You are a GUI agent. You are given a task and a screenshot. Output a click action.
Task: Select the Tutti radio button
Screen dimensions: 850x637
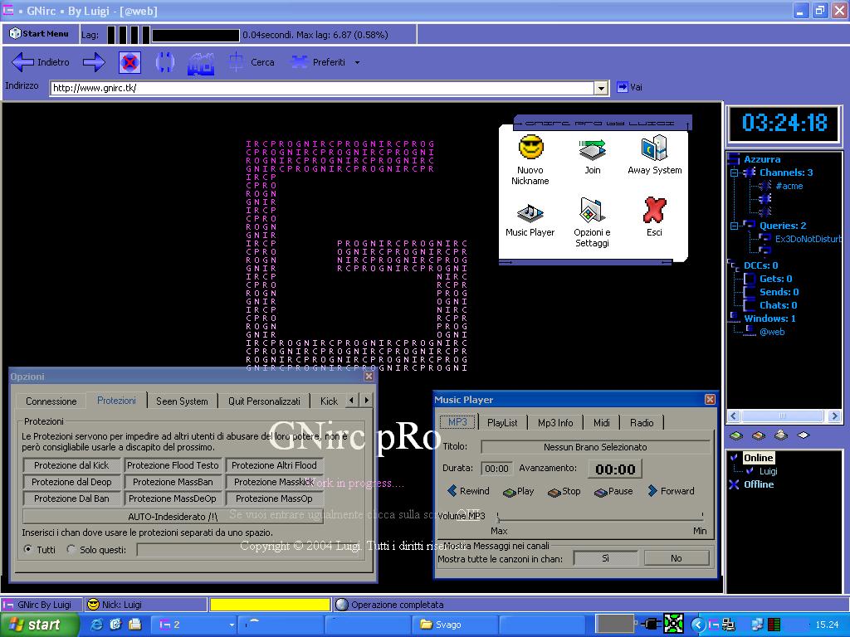28,549
